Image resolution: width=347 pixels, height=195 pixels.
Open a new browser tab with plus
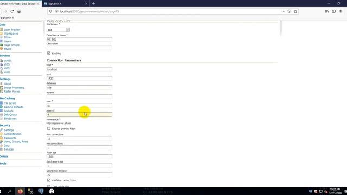pos(93,4)
